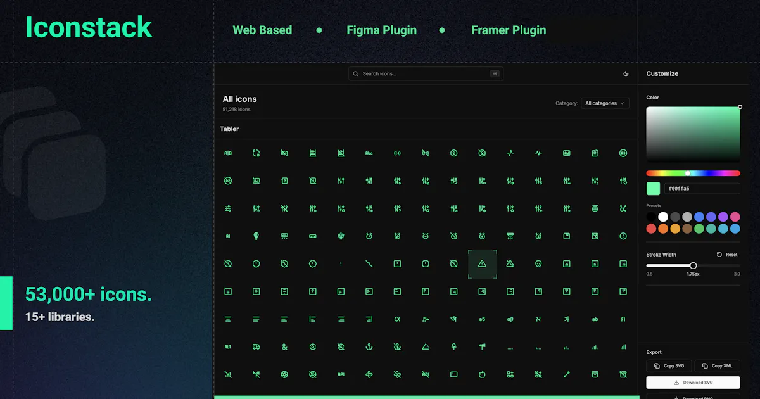760x399 pixels.
Task: Click the Stroke Width slider handle
Action: tap(693, 266)
